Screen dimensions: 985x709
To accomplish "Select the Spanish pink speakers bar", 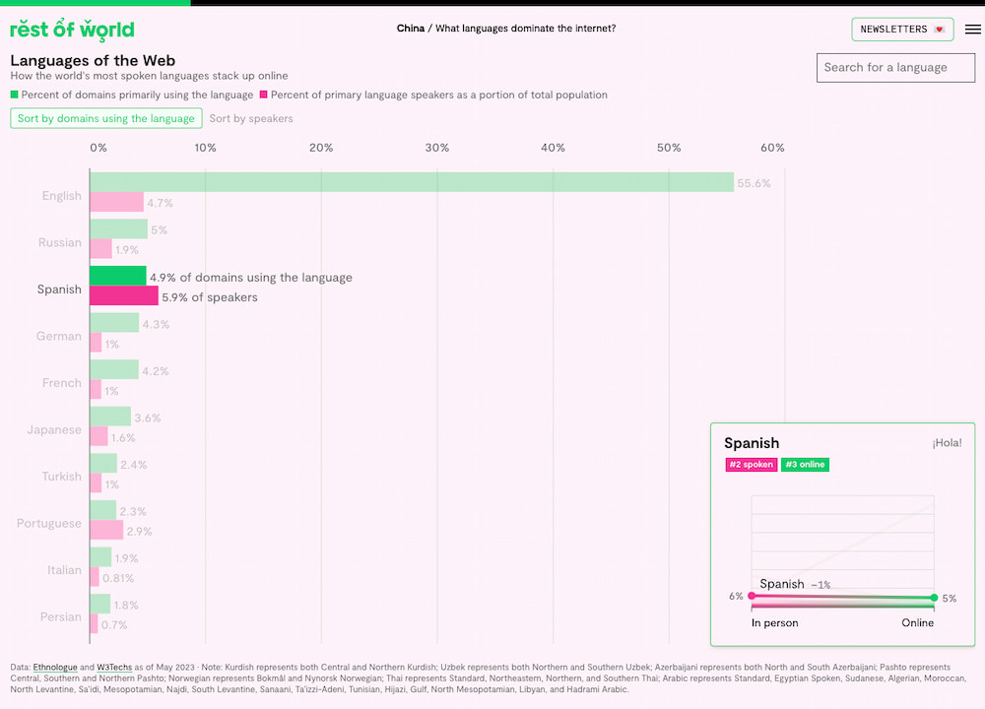I will 124,296.
